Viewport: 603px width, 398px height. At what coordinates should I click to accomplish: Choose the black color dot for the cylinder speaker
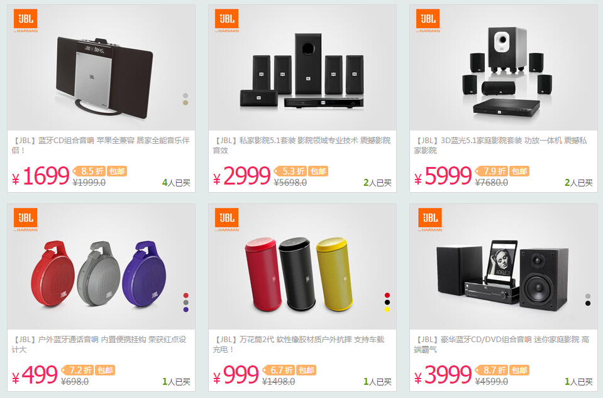coord(387,303)
